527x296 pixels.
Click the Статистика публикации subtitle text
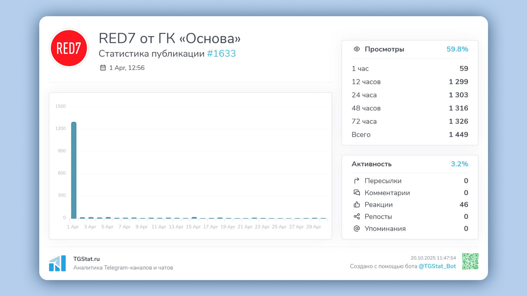(x=152, y=54)
